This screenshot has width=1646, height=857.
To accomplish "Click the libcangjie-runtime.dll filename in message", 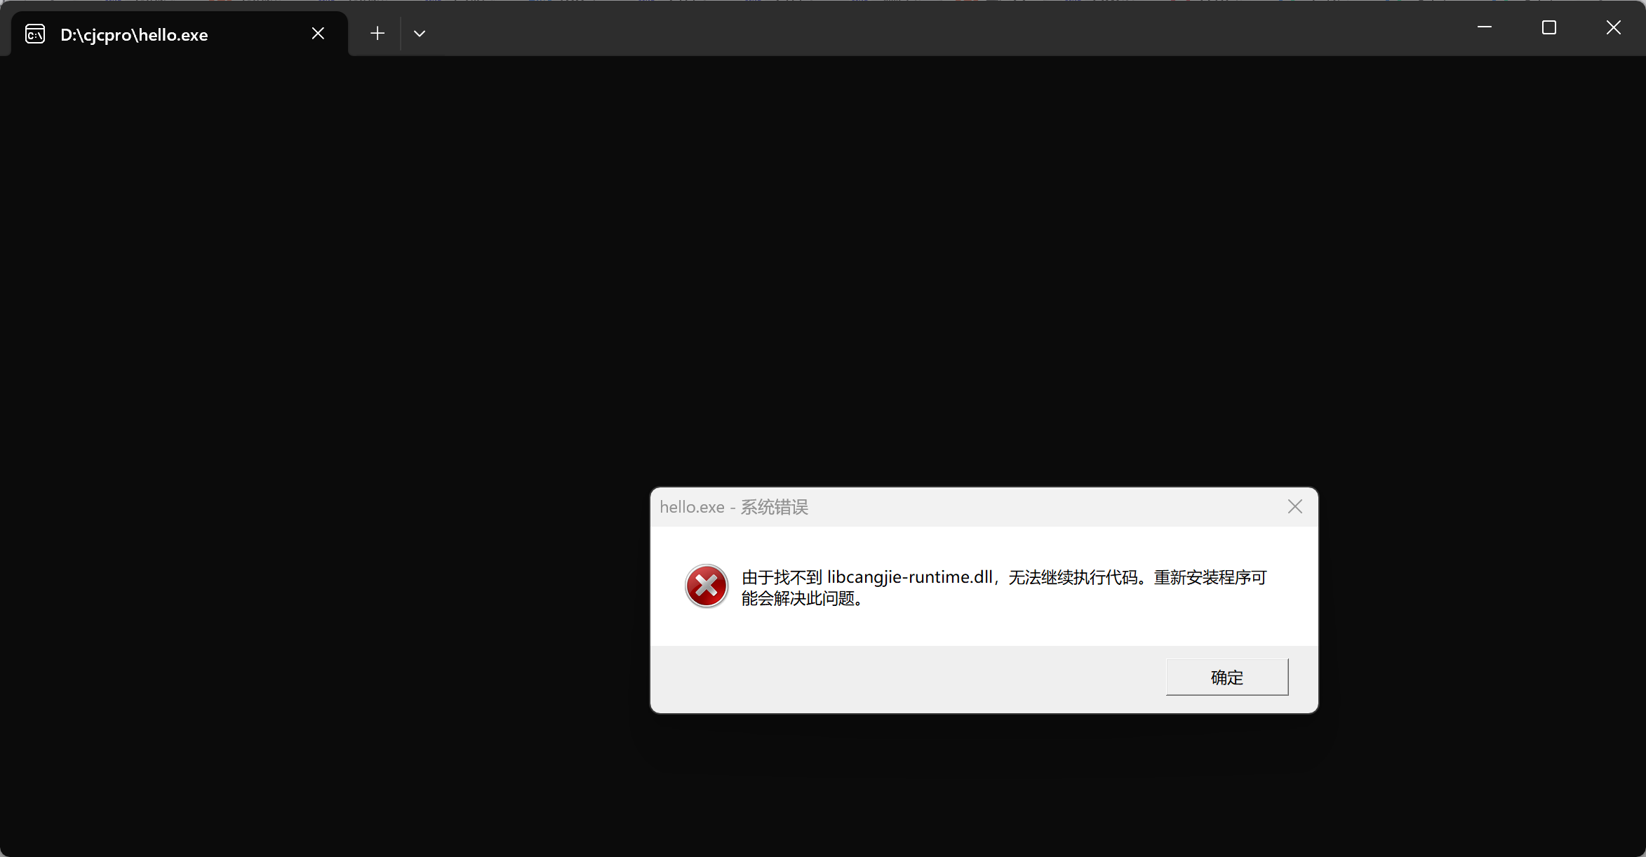I will tap(909, 577).
